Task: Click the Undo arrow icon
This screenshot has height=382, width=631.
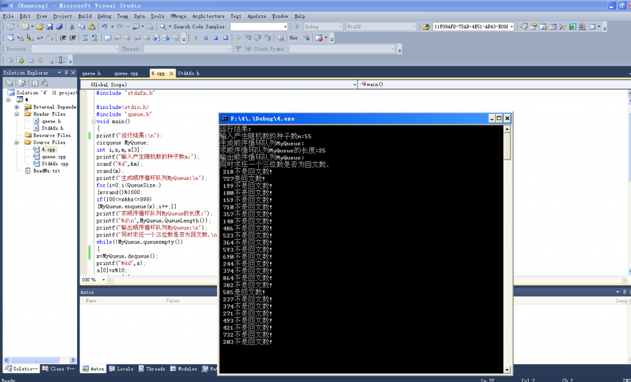Action: (104, 27)
